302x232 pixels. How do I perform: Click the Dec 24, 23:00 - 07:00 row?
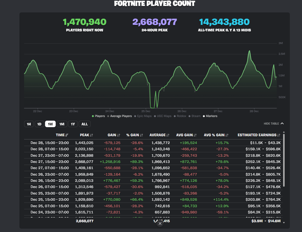coord(153,212)
